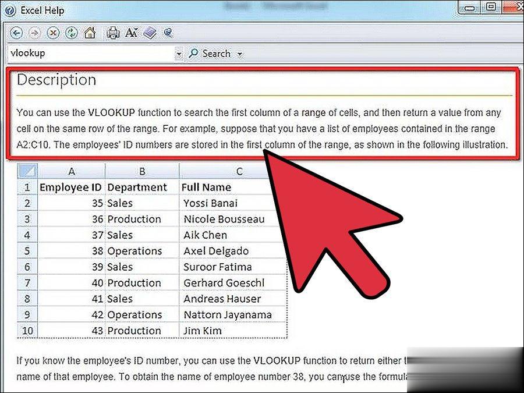Show the table of contents book icon
The width and height of the screenshot is (524, 393).
(150, 33)
